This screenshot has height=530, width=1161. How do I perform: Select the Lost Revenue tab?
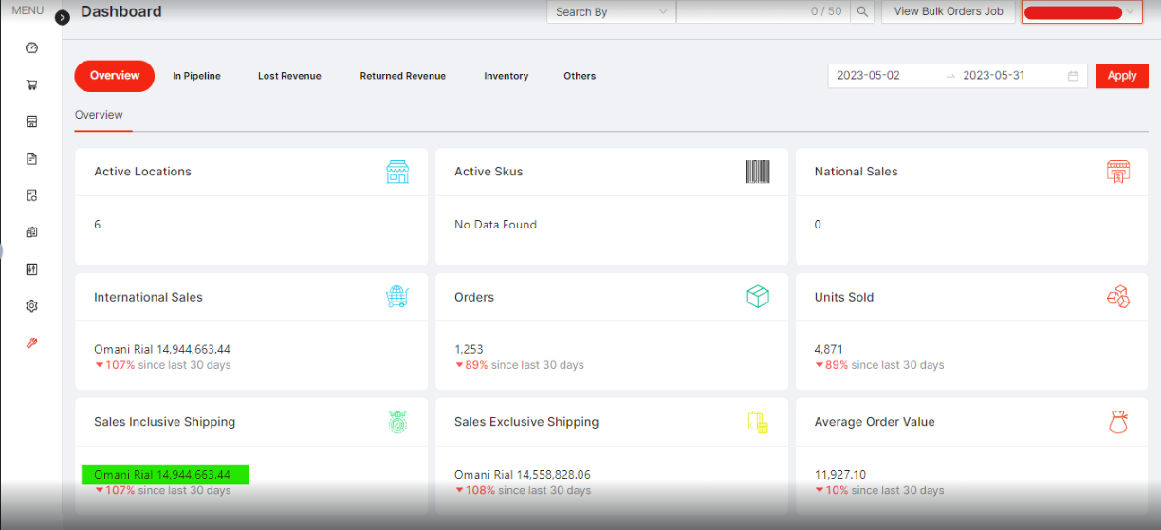pyautogui.click(x=289, y=76)
